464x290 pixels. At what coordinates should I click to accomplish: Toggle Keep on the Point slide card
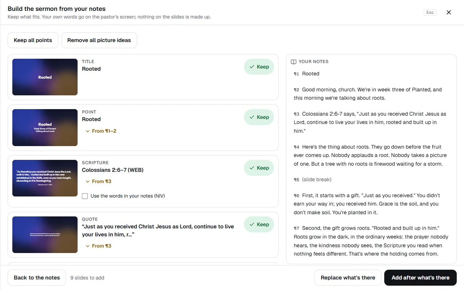click(x=259, y=117)
